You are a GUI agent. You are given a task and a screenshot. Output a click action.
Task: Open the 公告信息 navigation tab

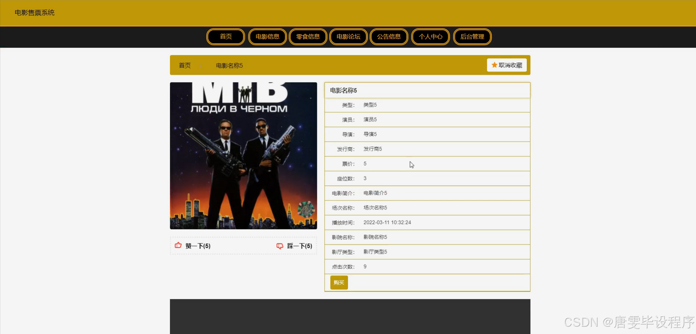tap(389, 37)
